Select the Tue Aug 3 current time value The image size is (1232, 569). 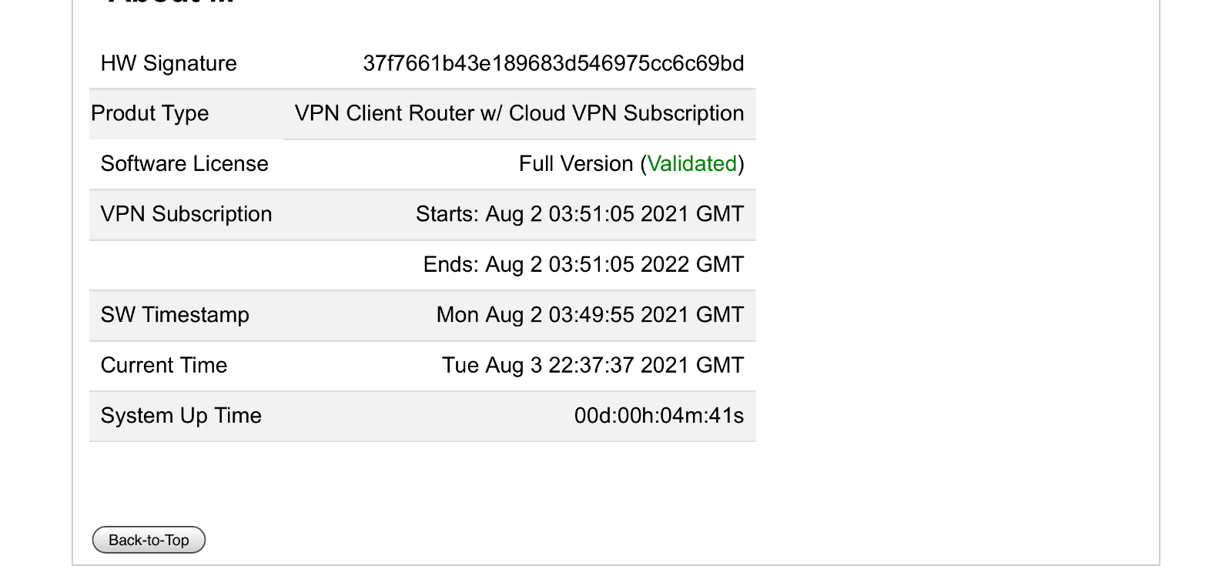tap(593, 365)
